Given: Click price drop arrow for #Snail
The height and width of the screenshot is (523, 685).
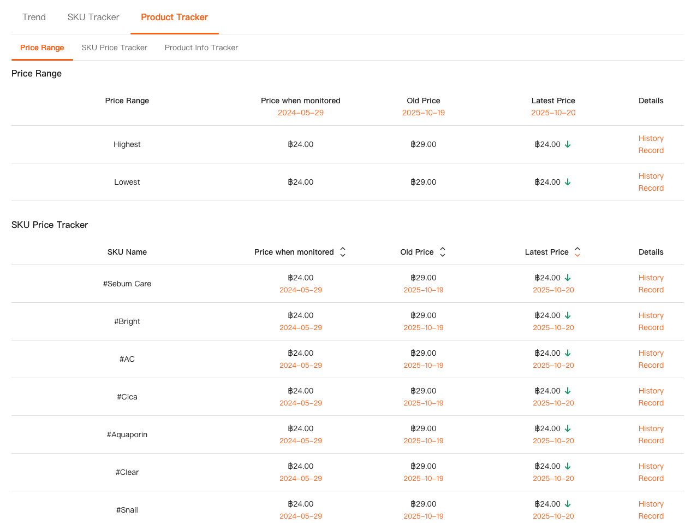Looking at the screenshot, I should tap(568, 504).
